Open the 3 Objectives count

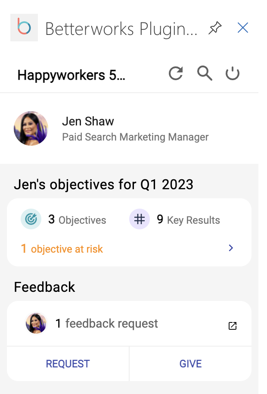tap(77, 219)
